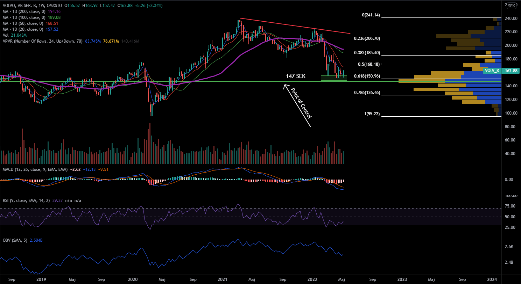
Task: Open the SEK currency selector
Action: click(x=511, y=6)
